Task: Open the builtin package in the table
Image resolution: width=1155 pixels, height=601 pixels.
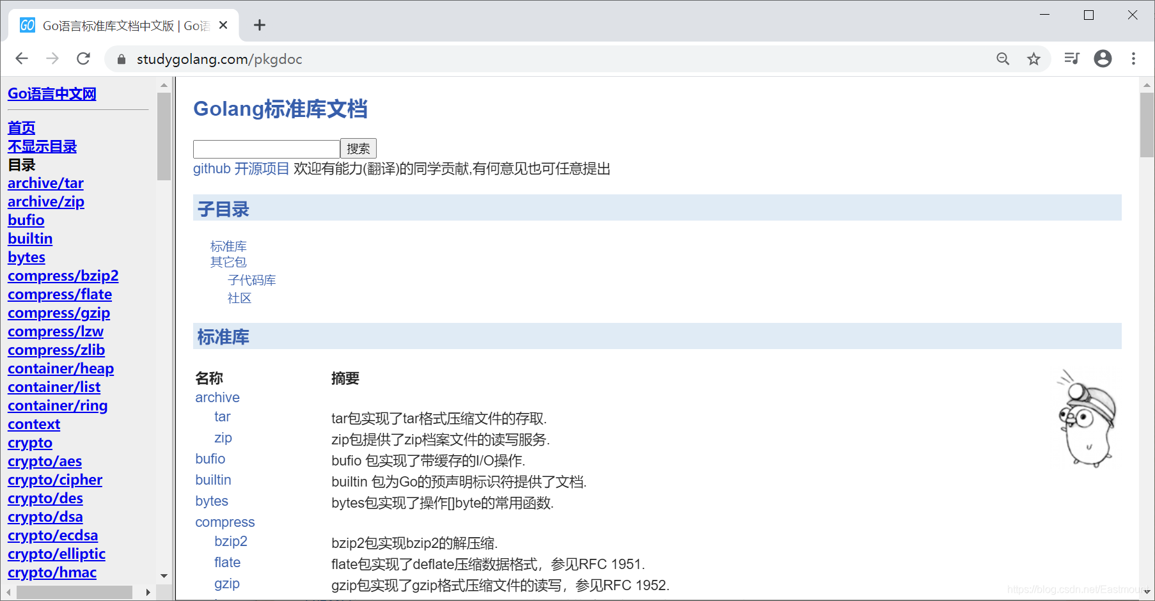Action: tap(214, 480)
